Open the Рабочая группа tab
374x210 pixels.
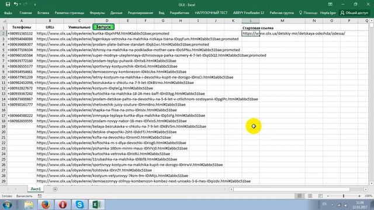[x=282, y=13]
